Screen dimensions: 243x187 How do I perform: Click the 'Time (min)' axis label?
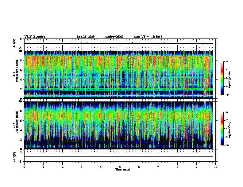[x=123, y=170]
